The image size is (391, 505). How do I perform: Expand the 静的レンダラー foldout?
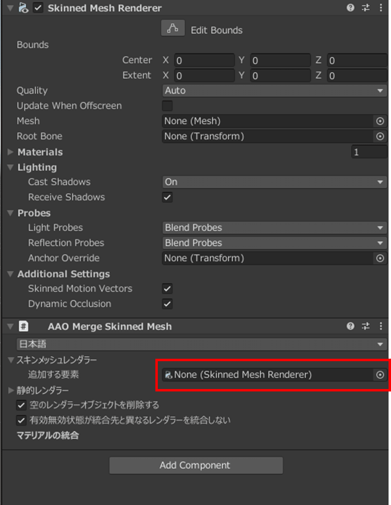pos(11,390)
